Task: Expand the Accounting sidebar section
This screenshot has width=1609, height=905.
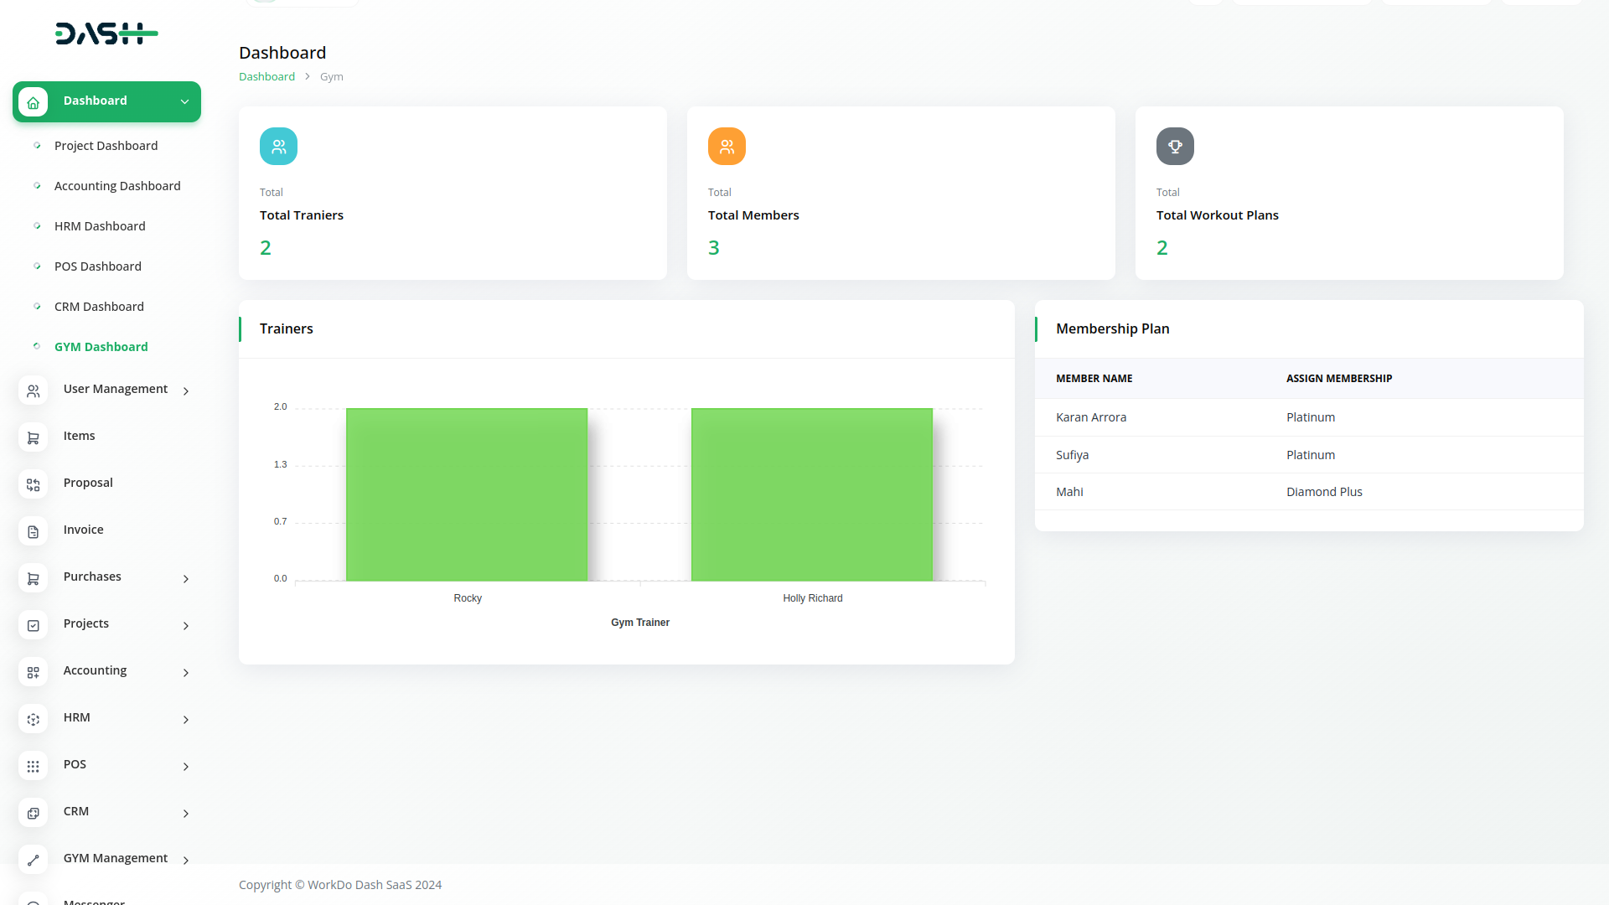Action: coord(186,672)
